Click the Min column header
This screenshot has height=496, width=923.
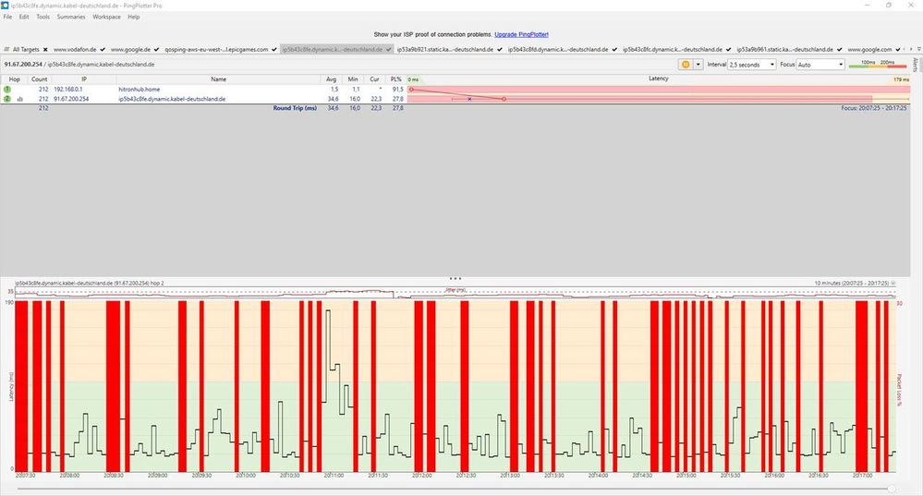click(x=353, y=79)
